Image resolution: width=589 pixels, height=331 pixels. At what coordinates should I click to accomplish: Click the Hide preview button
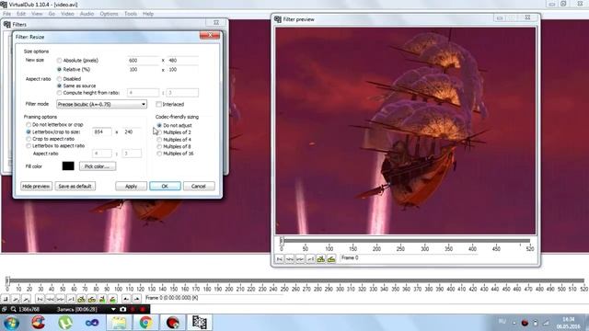[36, 186]
